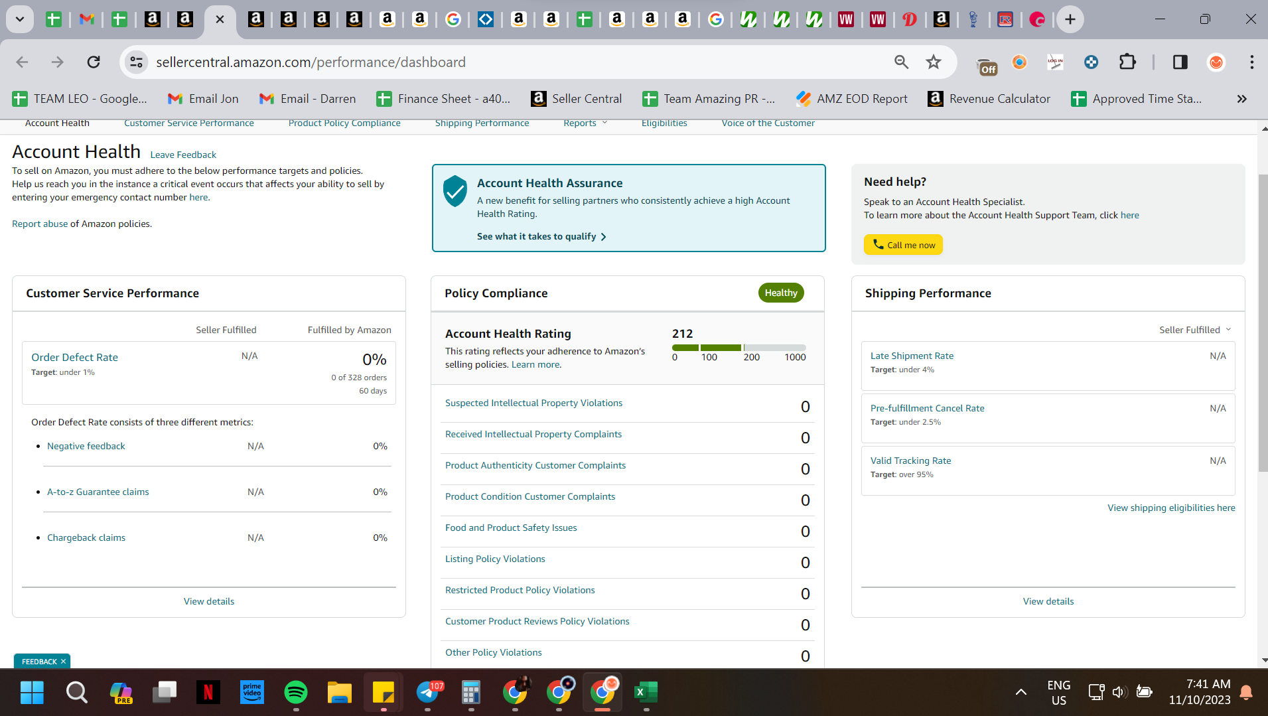Screen dimensions: 1268x716
Task: Open the Email Jon bookmark
Action: (x=203, y=99)
